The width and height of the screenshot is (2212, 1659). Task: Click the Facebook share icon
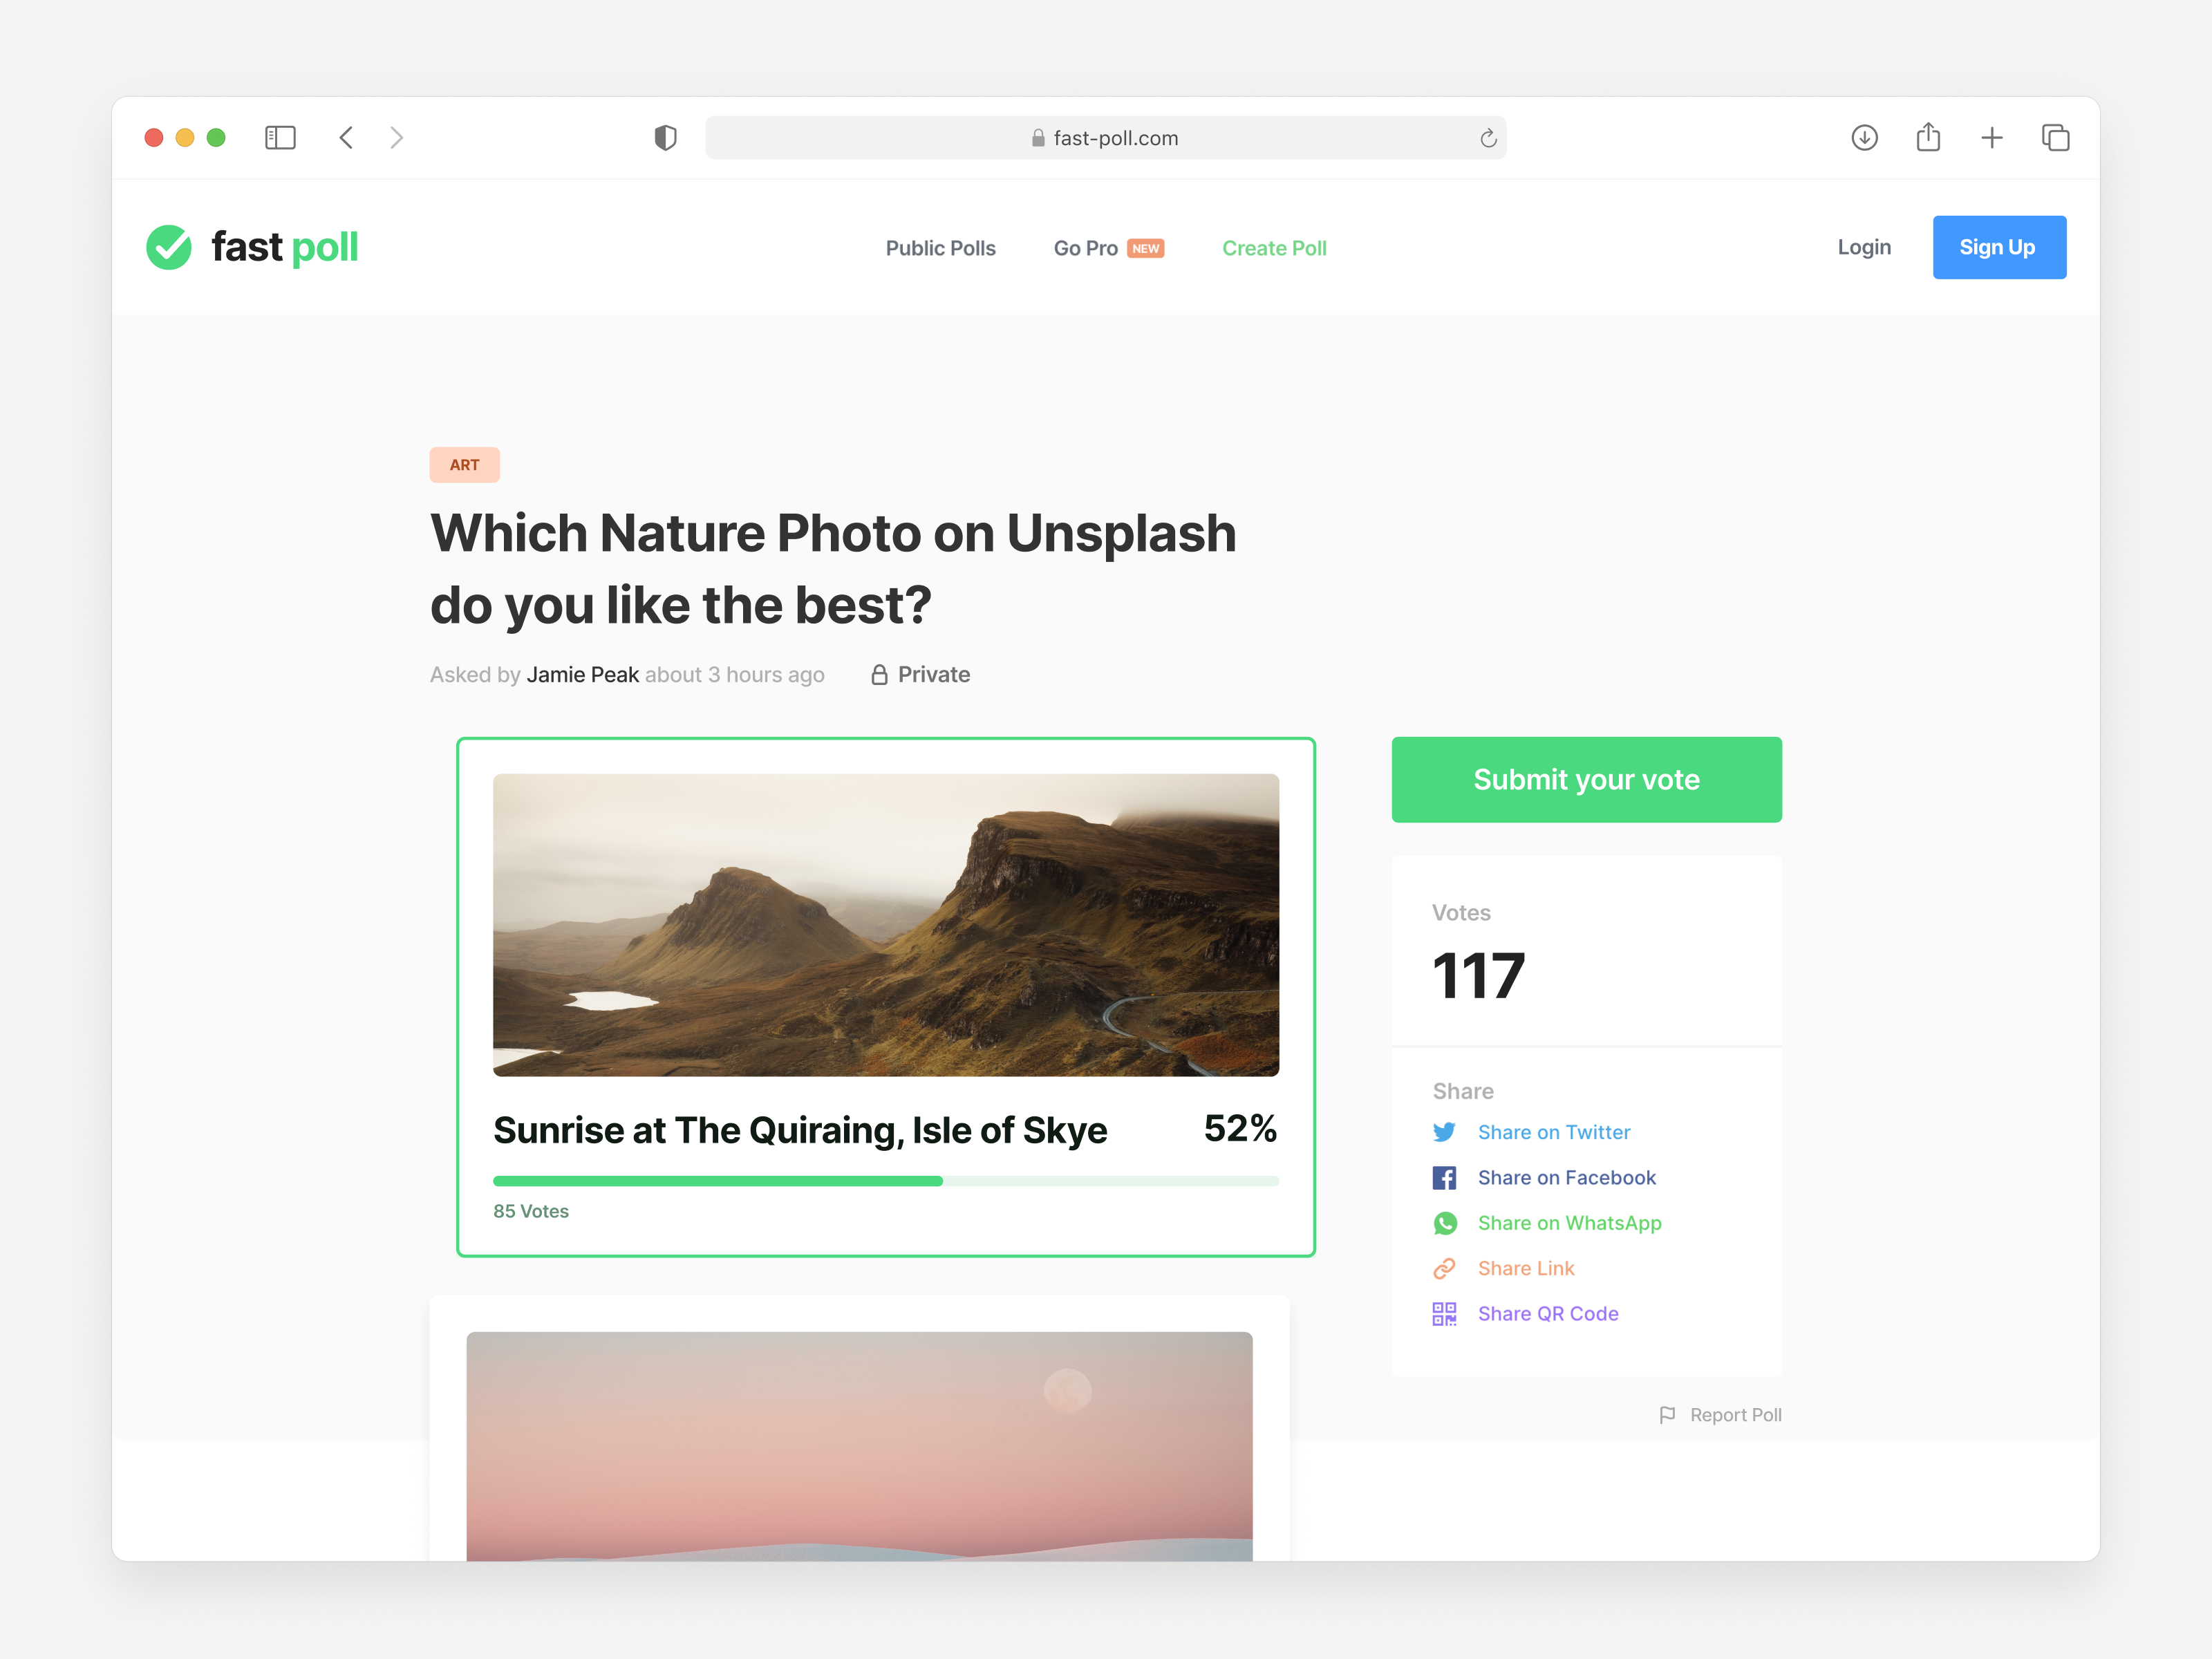[1444, 1177]
